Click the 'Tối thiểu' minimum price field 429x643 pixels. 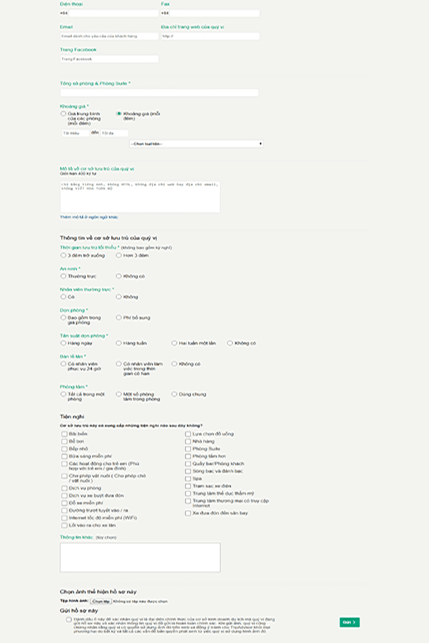(75, 133)
